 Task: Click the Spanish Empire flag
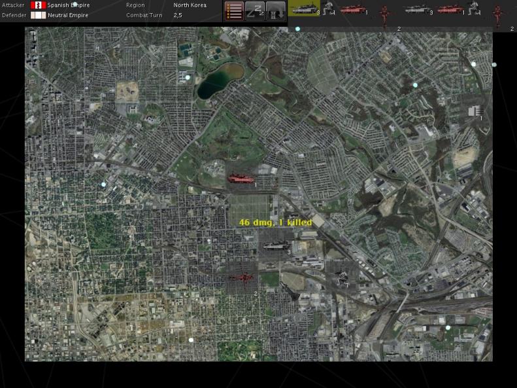tap(38, 5)
